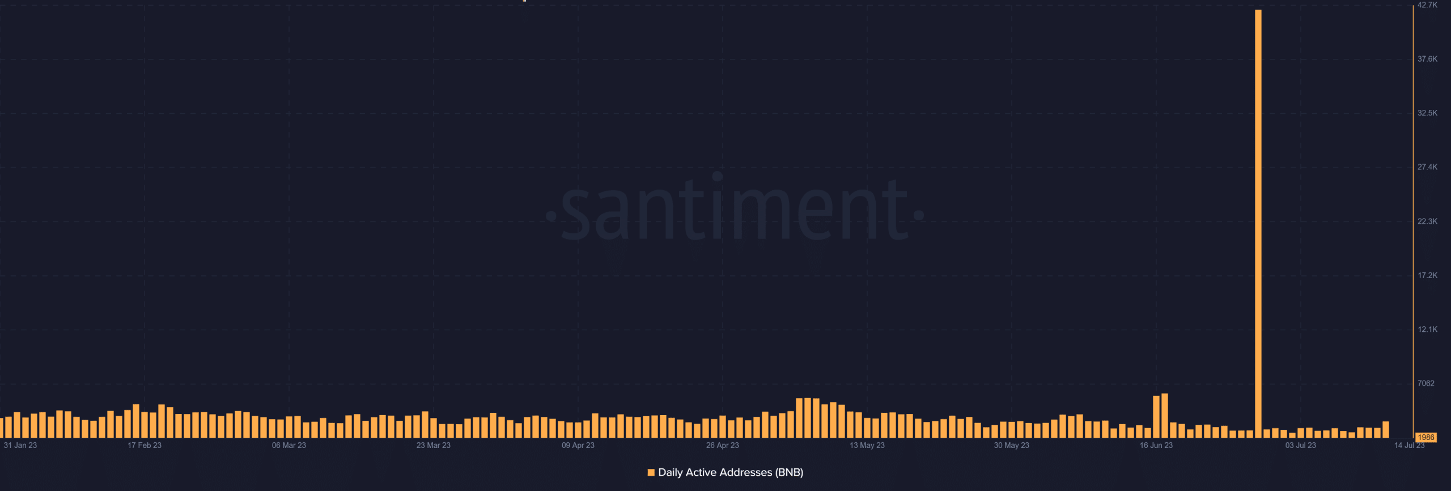Click the tallest spike bar before 03 Jul 23
This screenshot has width=1451, height=491.
tap(1258, 224)
